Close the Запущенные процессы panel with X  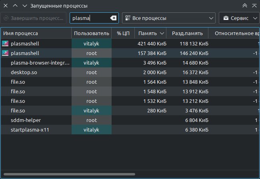[x=6, y=6]
